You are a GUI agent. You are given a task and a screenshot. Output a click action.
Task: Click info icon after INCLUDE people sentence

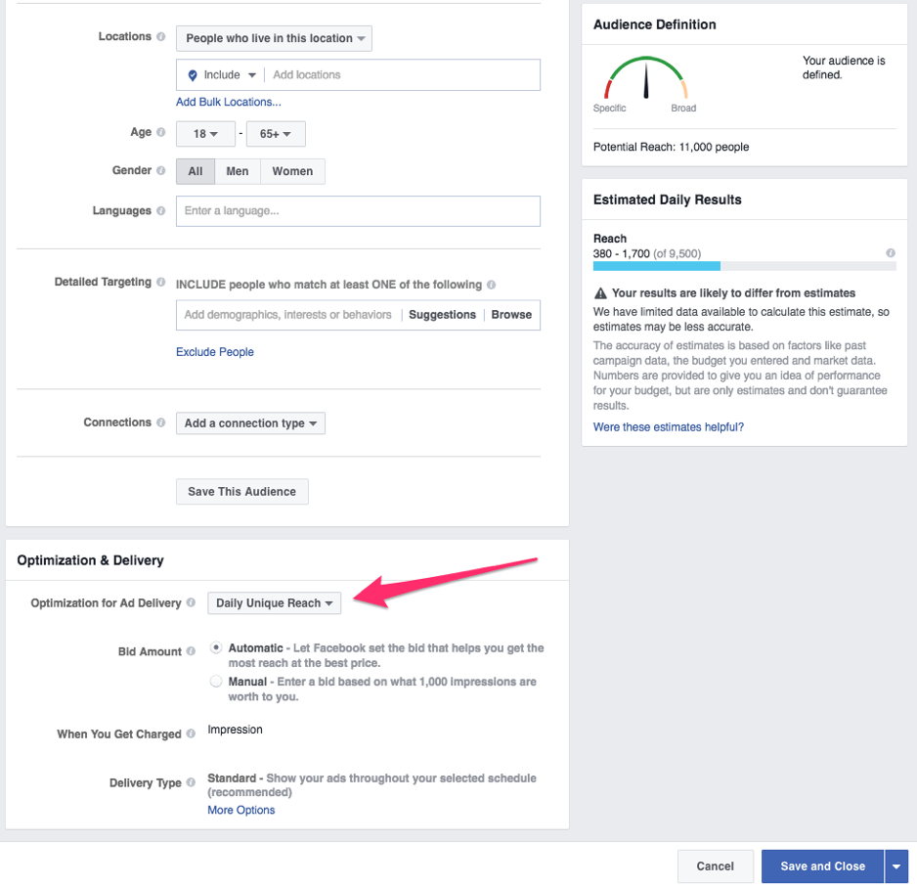[491, 285]
